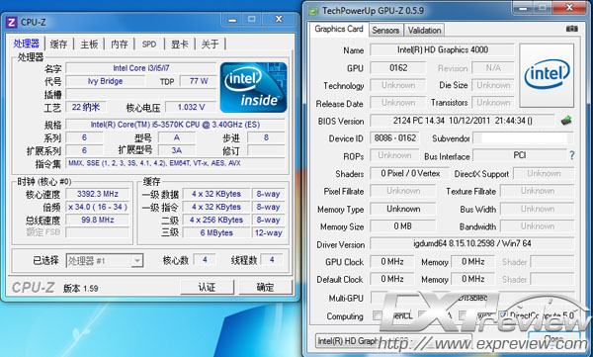Screen dimensions: 593x357
Task: Click the Subvendor field
Action: pyautogui.click(x=524, y=138)
